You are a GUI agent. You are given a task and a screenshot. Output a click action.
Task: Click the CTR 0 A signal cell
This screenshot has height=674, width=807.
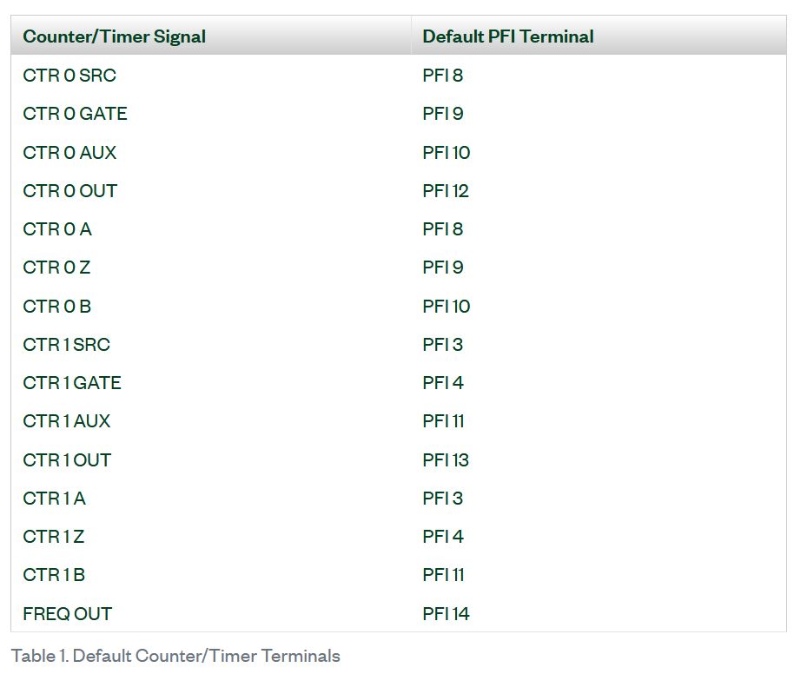[x=57, y=229]
